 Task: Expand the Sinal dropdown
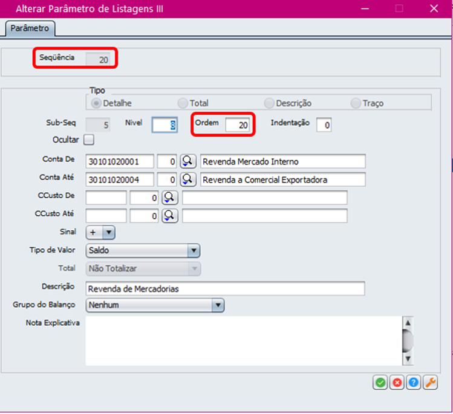click(108, 232)
